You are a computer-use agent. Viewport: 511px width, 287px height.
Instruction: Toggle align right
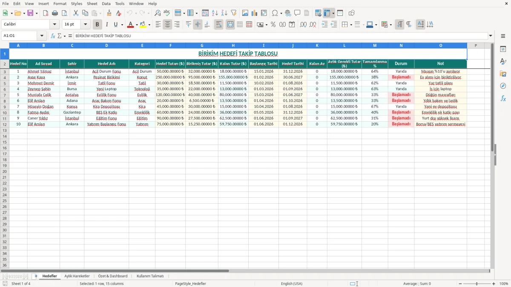177,25
